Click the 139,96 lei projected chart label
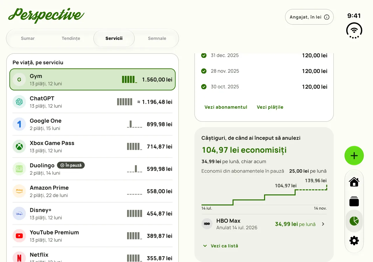 (316, 181)
